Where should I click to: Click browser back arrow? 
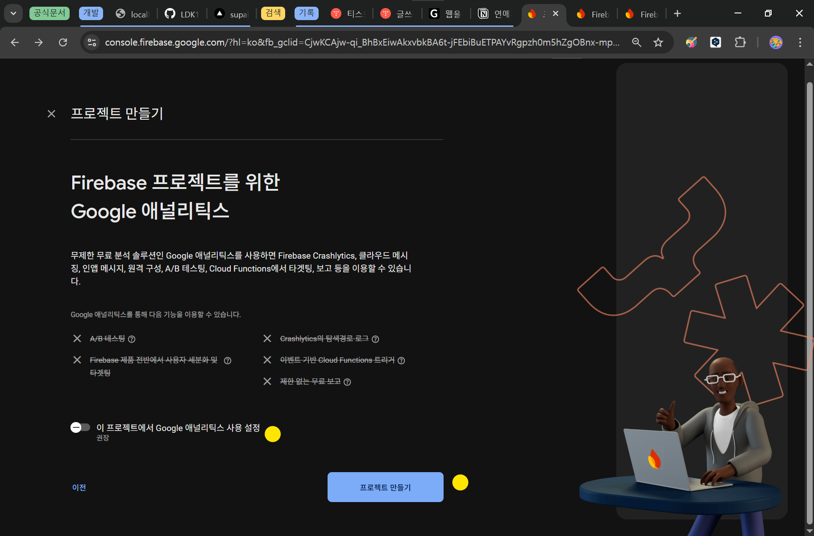pos(15,42)
